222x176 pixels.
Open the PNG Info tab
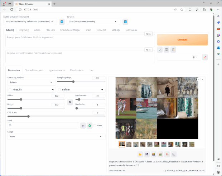tap(50, 30)
